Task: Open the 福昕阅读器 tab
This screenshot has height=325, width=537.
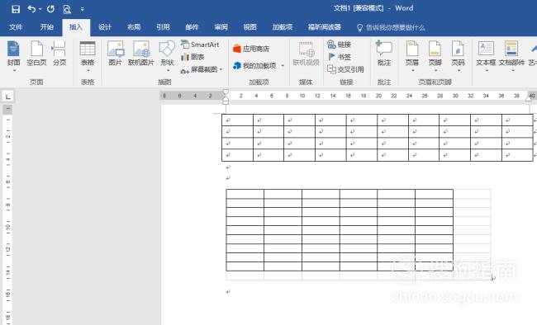Action: 325,27
